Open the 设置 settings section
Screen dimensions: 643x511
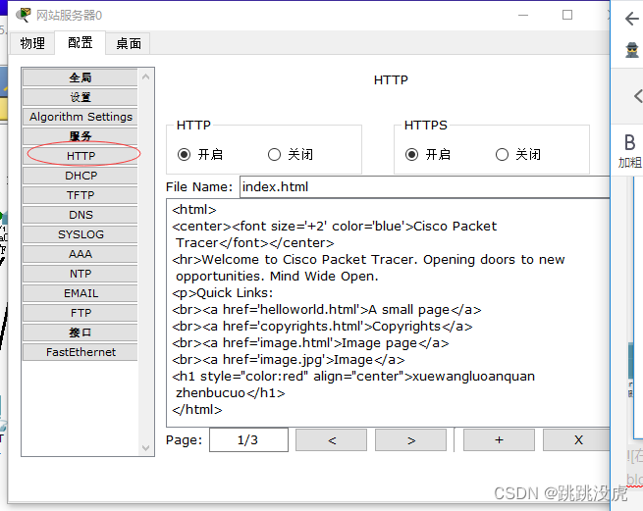tap(80, 97)
